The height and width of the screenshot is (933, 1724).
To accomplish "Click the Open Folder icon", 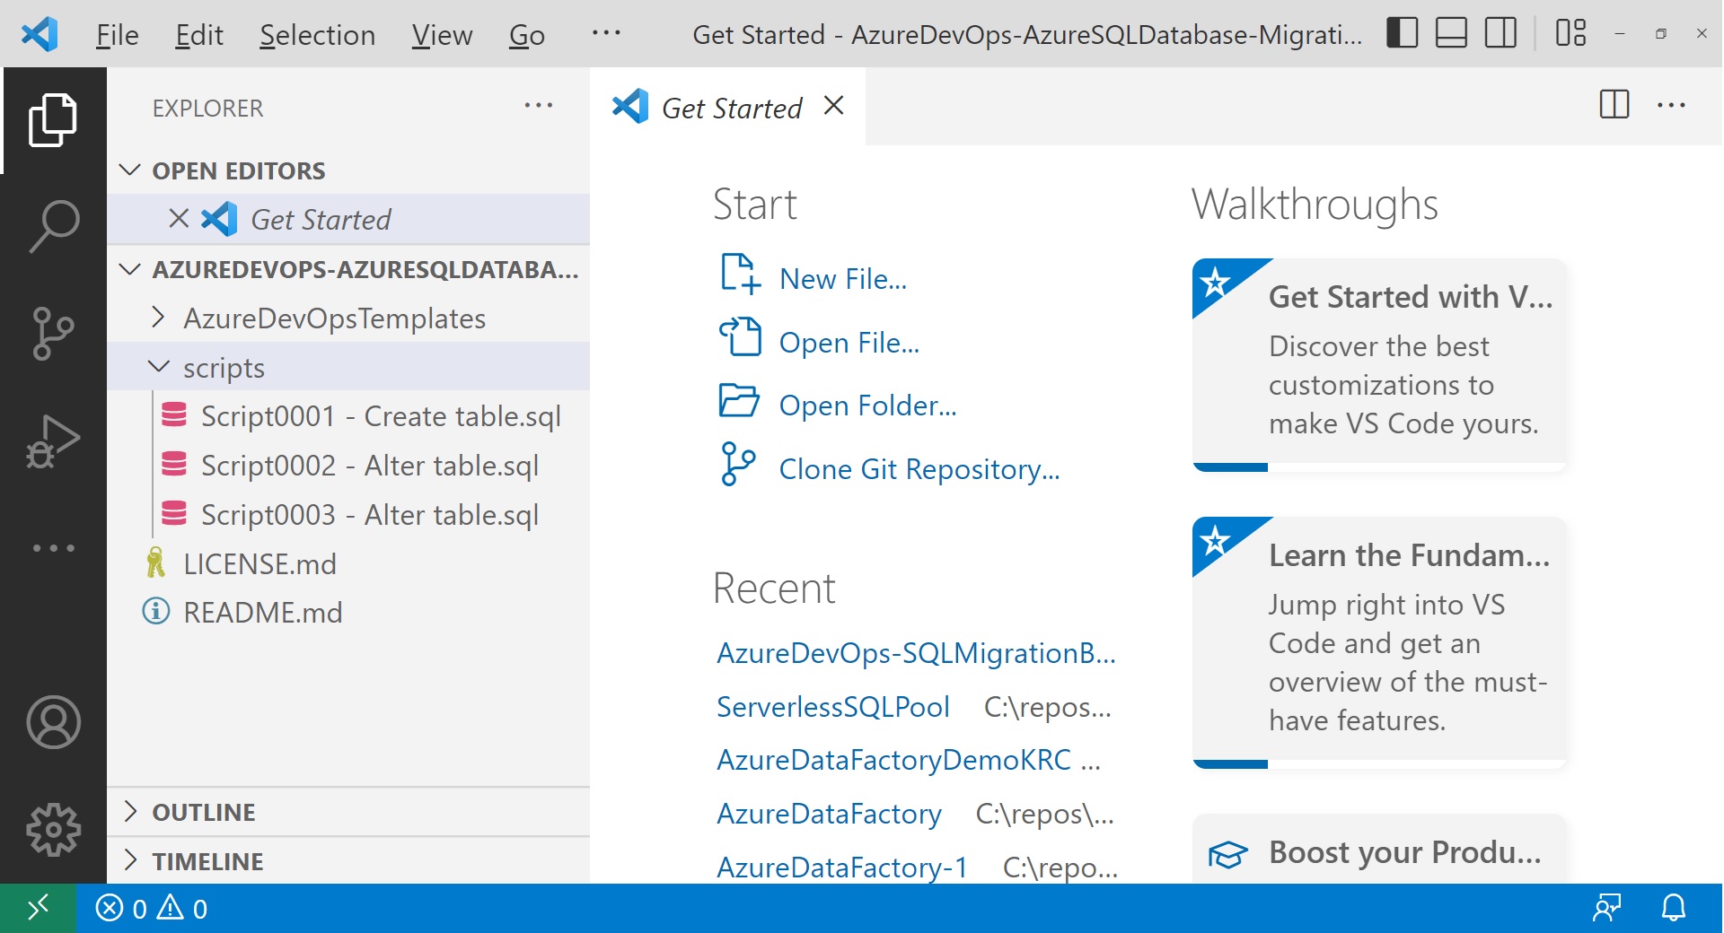I will (739, 401).
